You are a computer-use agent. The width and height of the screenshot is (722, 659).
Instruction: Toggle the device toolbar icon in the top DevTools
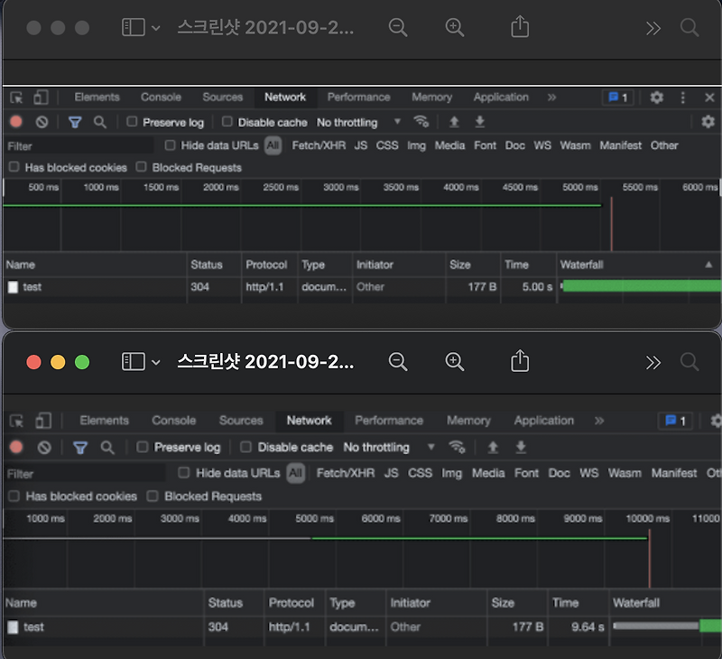click(41, 97)
